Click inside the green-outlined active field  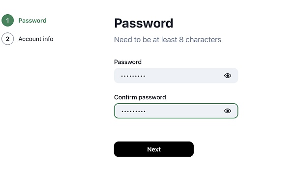(x=176, y=111)
